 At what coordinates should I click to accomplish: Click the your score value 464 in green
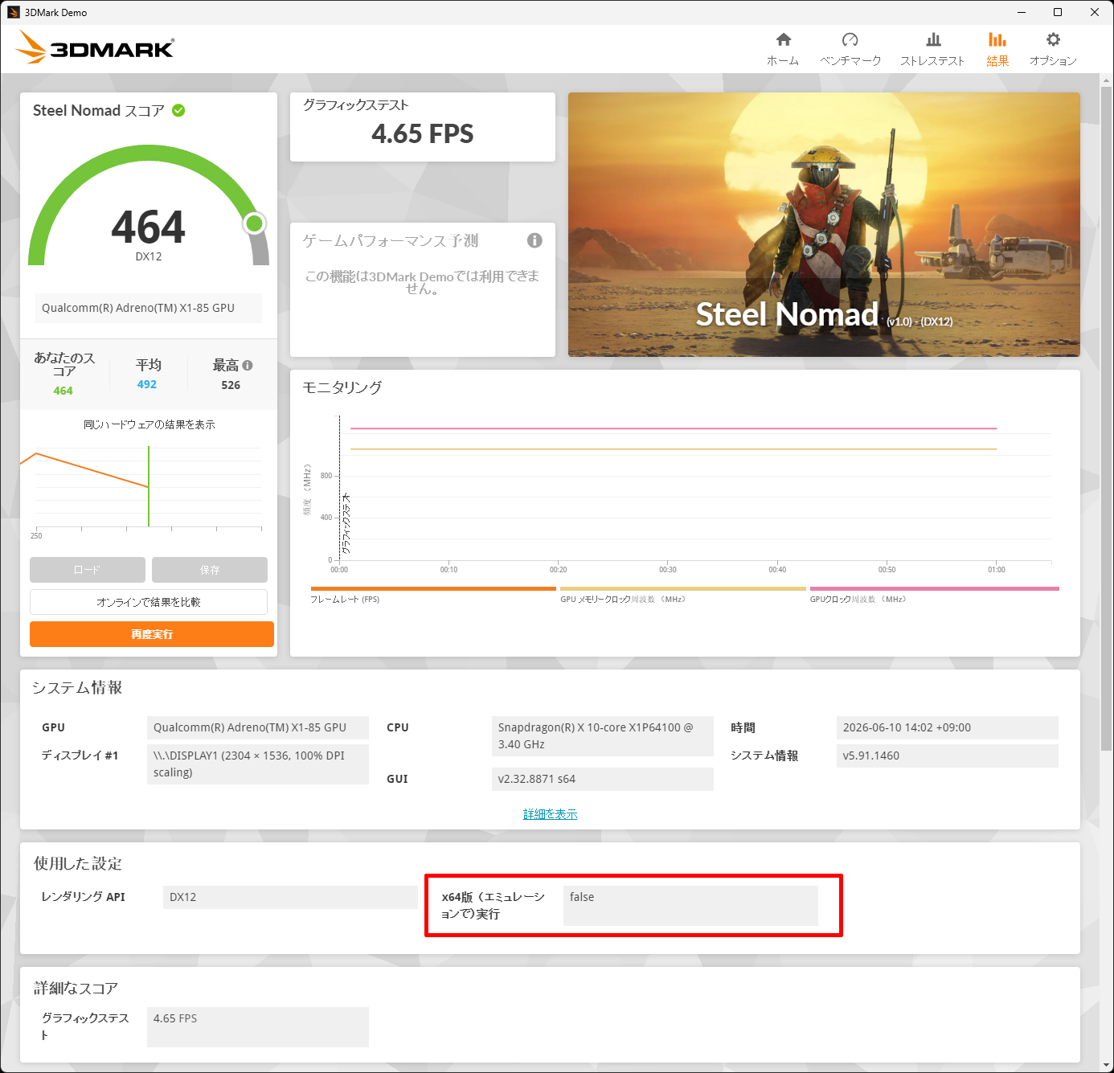tap(63, 391)
